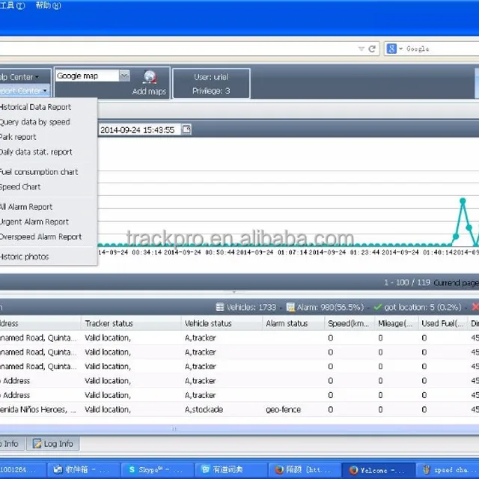Select Park report from menu
This screenshot has height=479, width=479.
coord(18,137)
